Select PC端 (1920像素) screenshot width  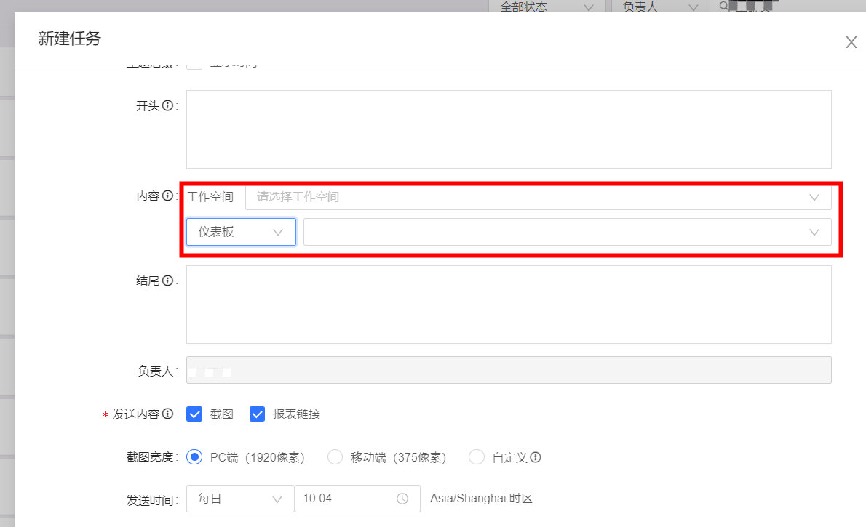[194, 457]
